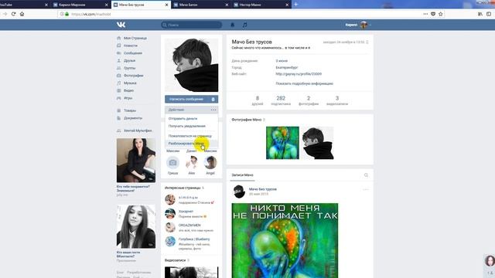Switch to the Кирилл Миронов browser tab
This screenshot has height=278, width=495.
[81, 5]
